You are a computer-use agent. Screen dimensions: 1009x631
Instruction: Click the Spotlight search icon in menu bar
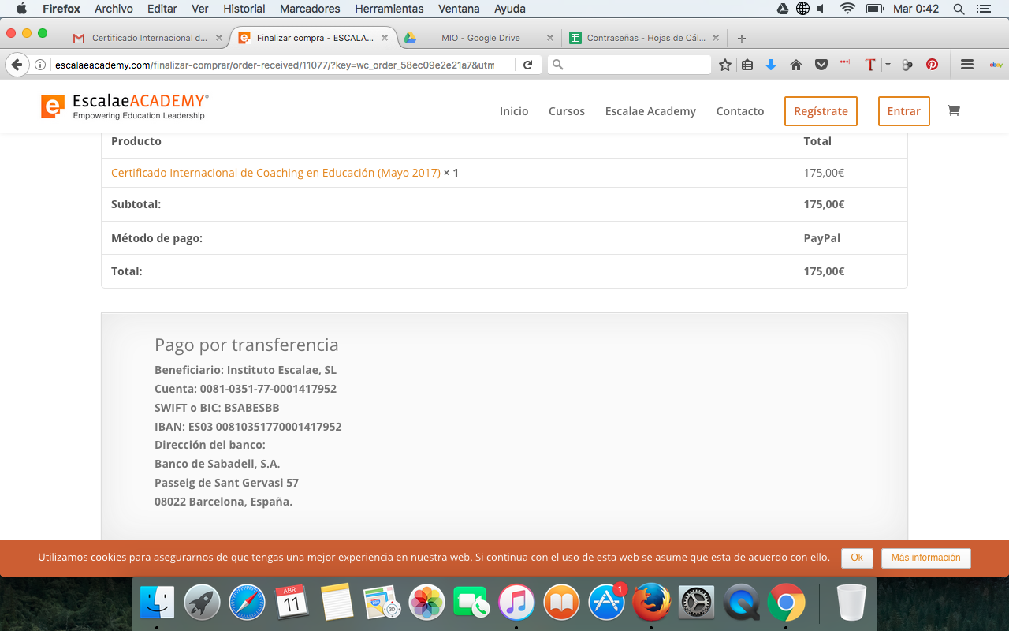point(959,9)
